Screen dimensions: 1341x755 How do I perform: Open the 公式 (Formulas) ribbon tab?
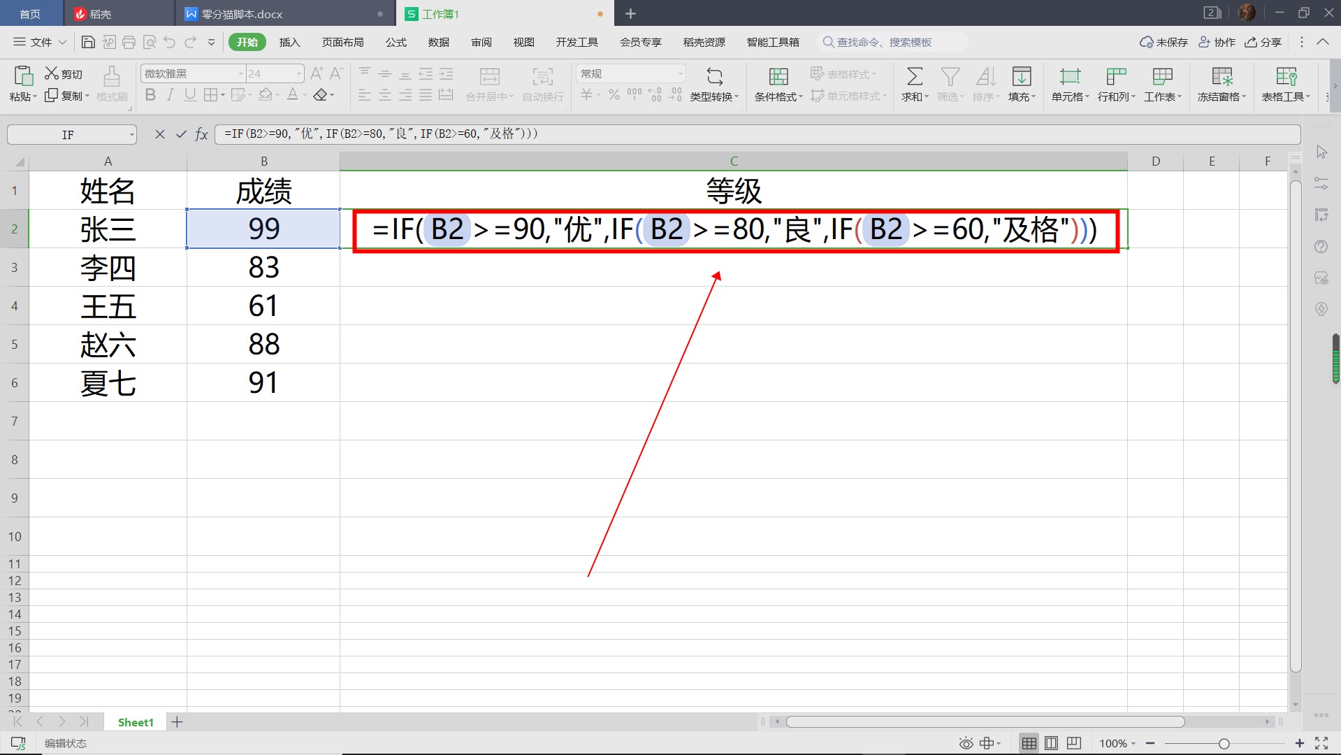coord(396,43)
